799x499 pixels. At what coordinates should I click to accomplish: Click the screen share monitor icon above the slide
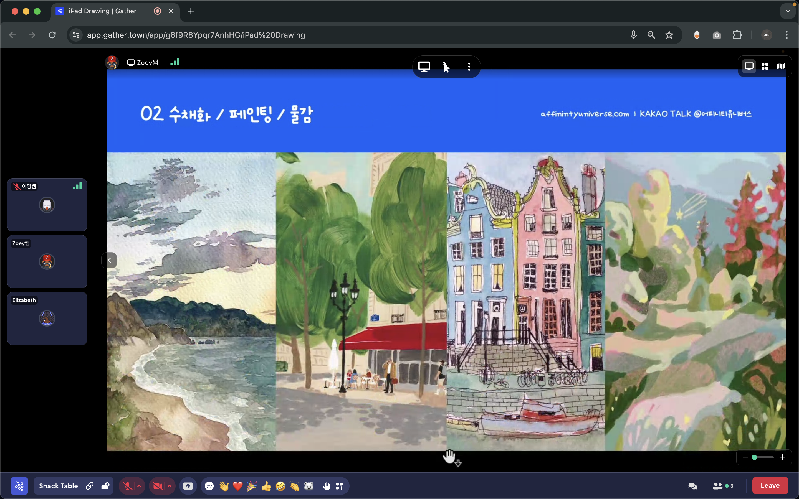(x=424, y=67)
